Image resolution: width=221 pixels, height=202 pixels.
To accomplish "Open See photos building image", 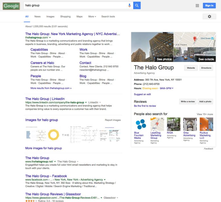I will pyautogui.click(x=152, y=47).
